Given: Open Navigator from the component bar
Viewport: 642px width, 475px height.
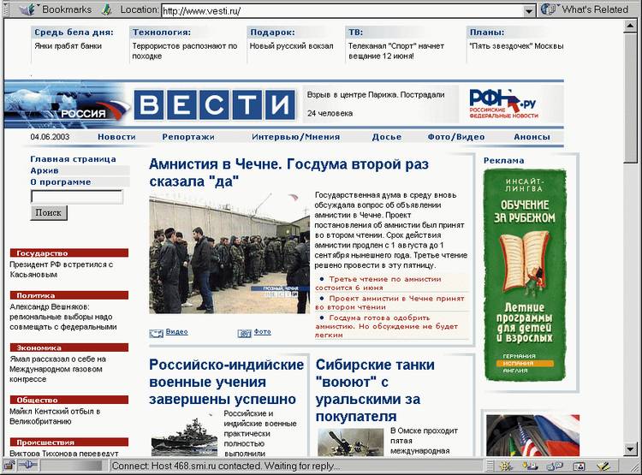Looking at the screenshot, I should [506, 466].
